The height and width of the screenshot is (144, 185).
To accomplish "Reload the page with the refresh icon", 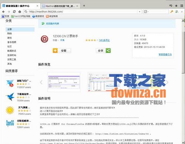I will [x=14, y=12].
